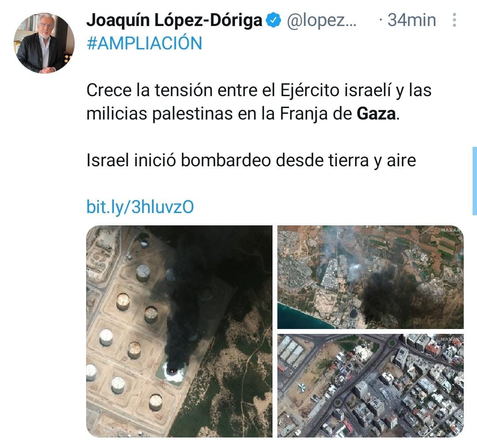The height and width of the screenshot is (445, 477).
Task: Click the 'Israel inició bombardeo' sentence
Action: coord(251,161)
